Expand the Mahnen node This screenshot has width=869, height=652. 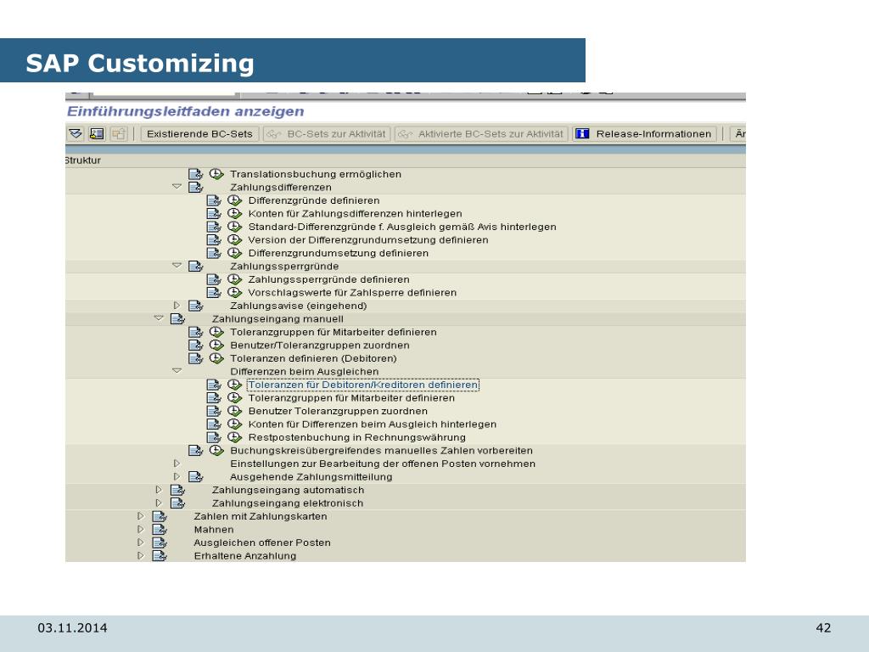140,530
